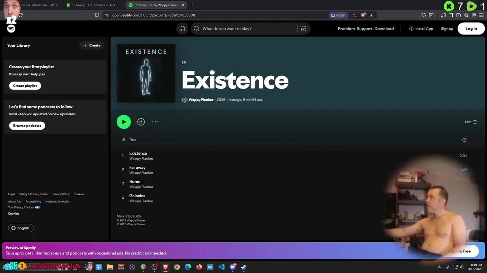View site information icon in address bar
This screenshot has width=487, height=273.
tap(107, 15)
